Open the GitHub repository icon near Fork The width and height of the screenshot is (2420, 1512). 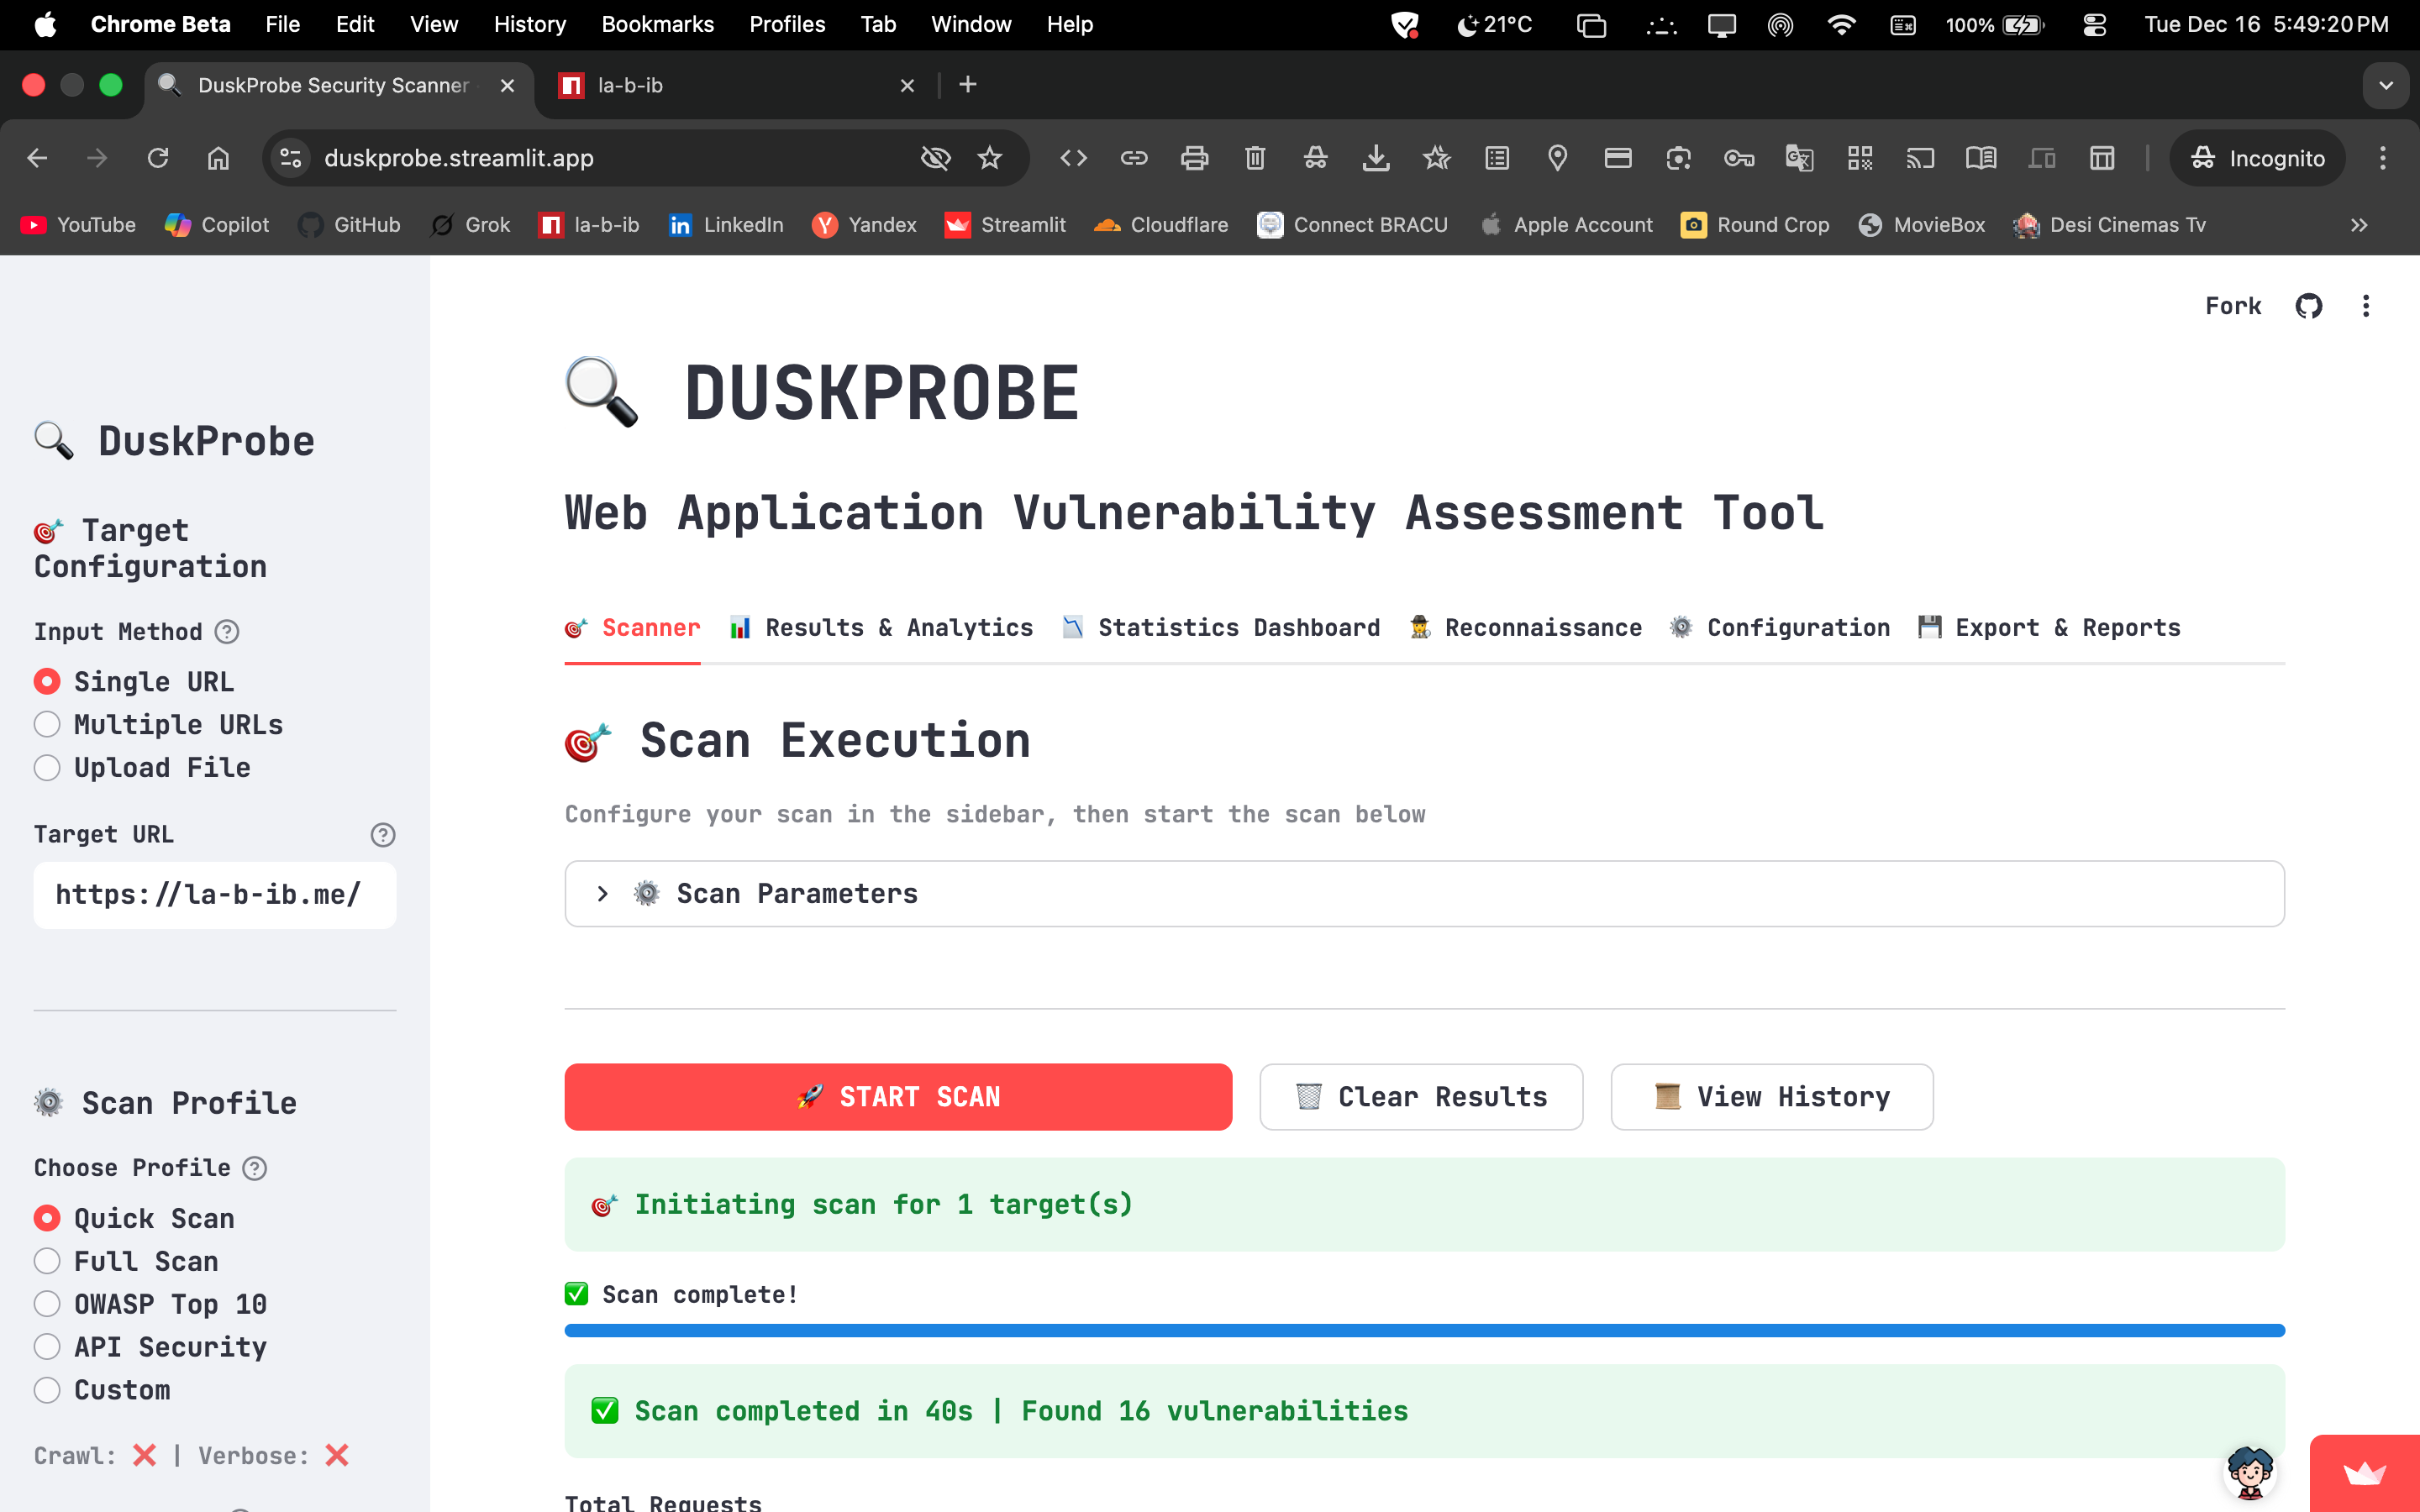[x=2308, y=306]
